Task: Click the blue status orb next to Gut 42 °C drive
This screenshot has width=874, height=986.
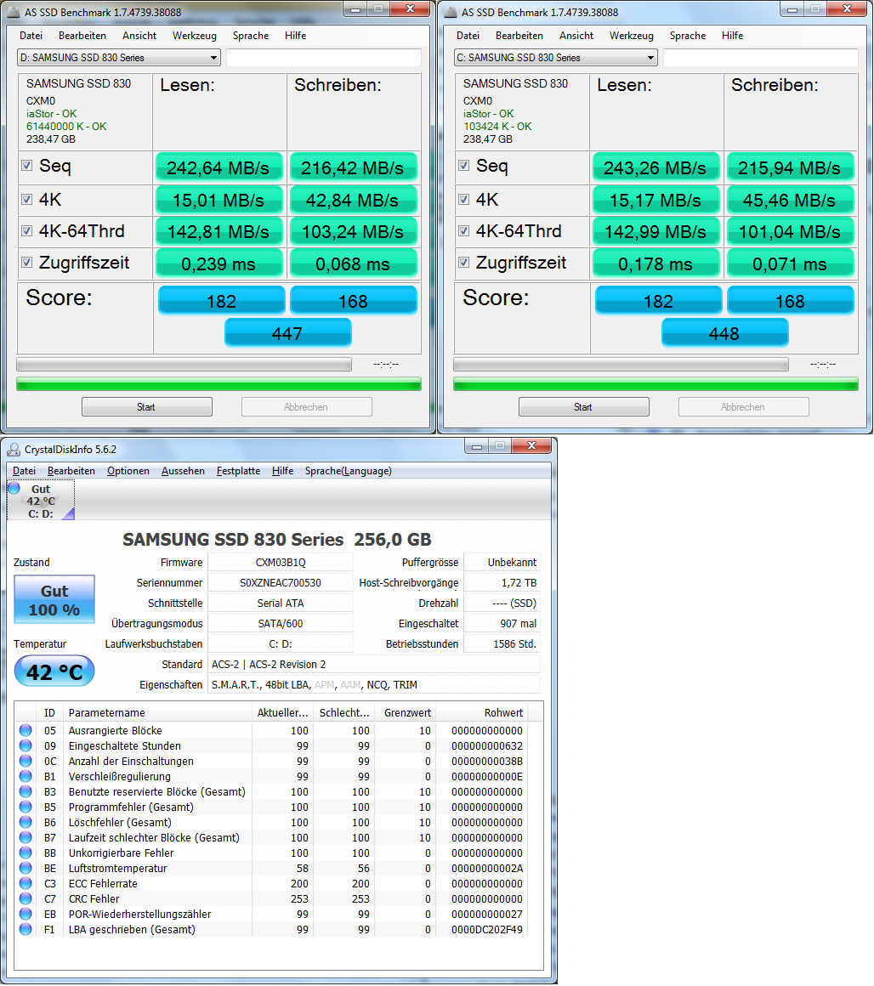Action: point(14,488)
